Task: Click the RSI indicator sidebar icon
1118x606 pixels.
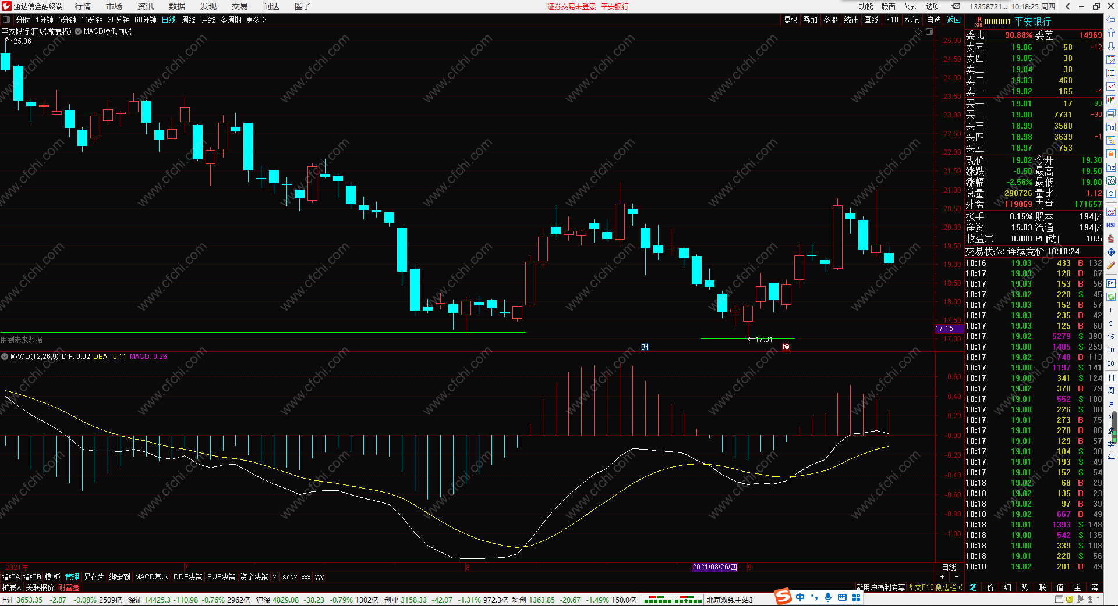Action: 1111,225
